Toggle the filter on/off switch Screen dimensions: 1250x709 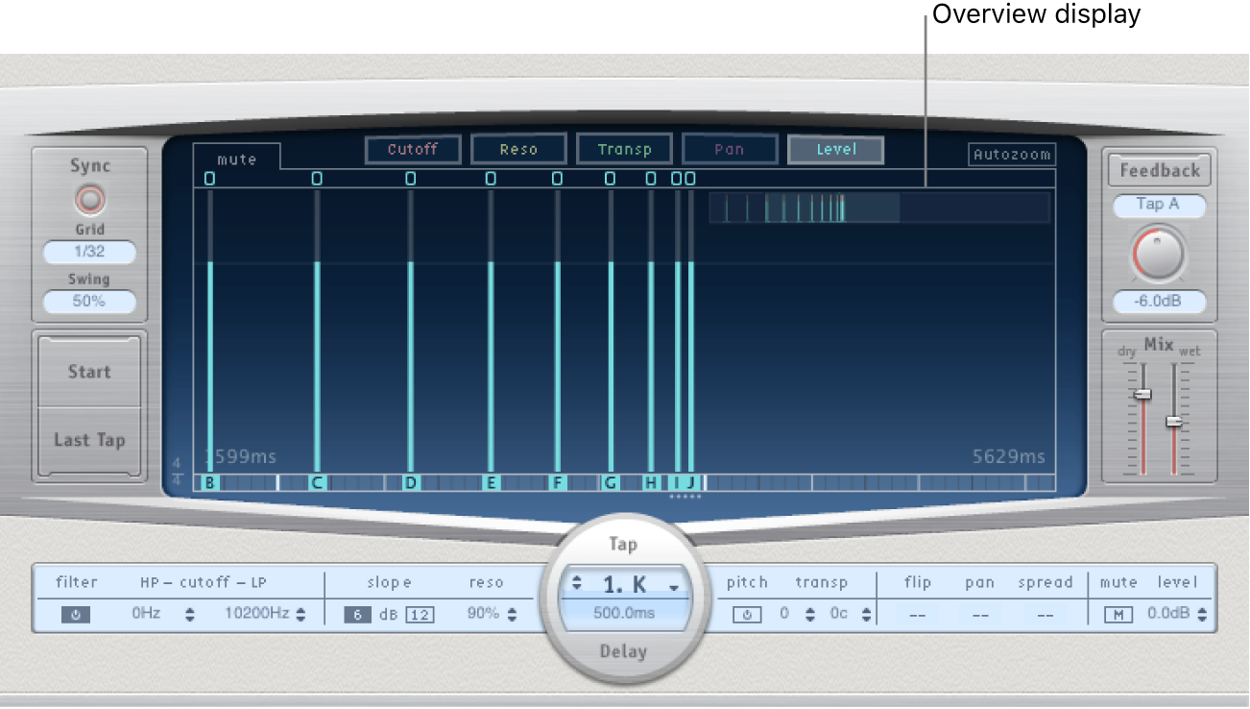point(75,615)
